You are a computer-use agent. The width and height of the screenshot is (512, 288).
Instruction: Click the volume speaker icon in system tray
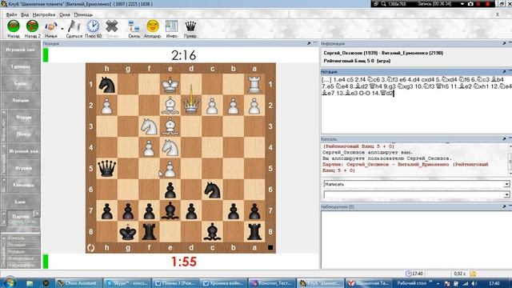point(474,283)
